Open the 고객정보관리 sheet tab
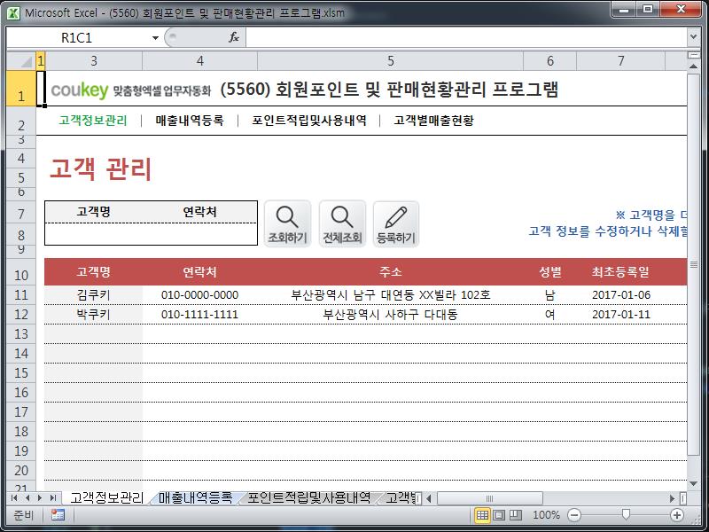This screenshot has height=532, width=709. tap(106, 498)
